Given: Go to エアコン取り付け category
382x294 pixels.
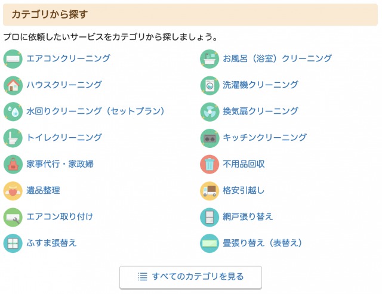Looking at the screenshot, I should 60,216.
